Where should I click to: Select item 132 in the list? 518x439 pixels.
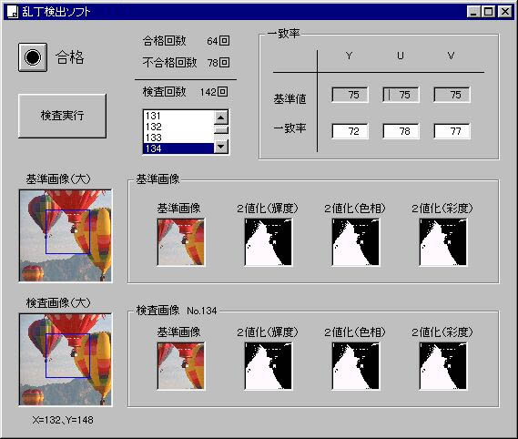click(178, 127)
